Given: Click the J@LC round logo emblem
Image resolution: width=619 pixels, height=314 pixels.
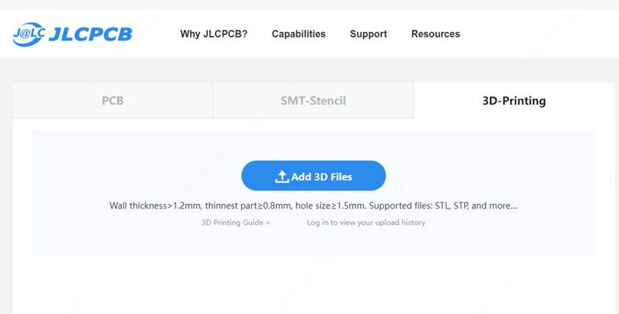Looking at the screenshot, I should pos(29,34).
